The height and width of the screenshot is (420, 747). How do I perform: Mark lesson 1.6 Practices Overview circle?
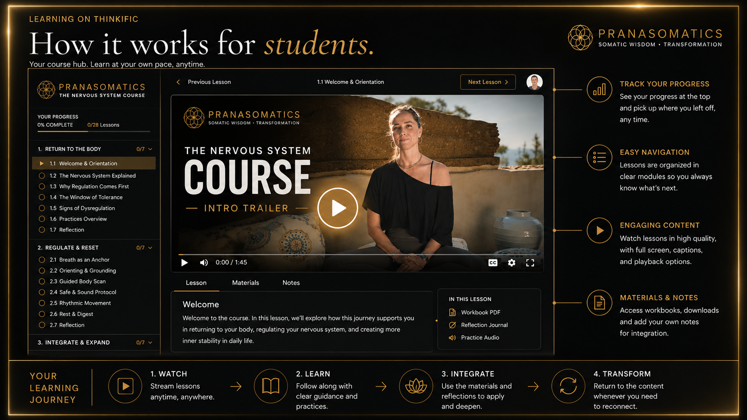42,219
